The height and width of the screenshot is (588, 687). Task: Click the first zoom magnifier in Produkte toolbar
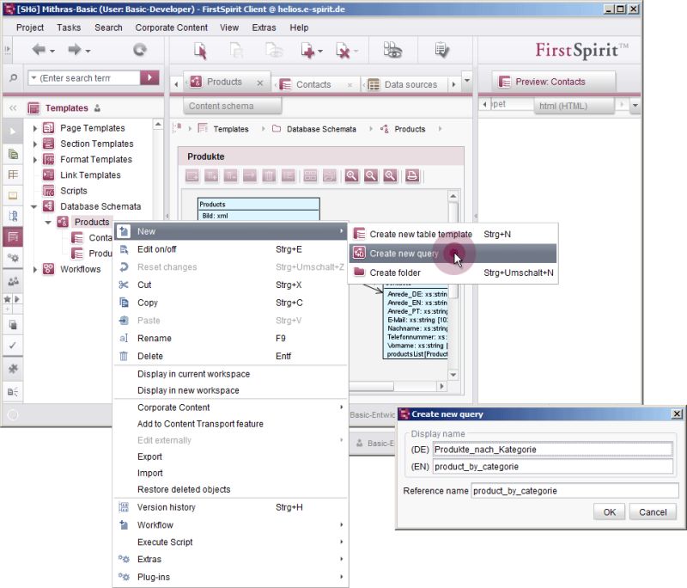pos(352,176)
